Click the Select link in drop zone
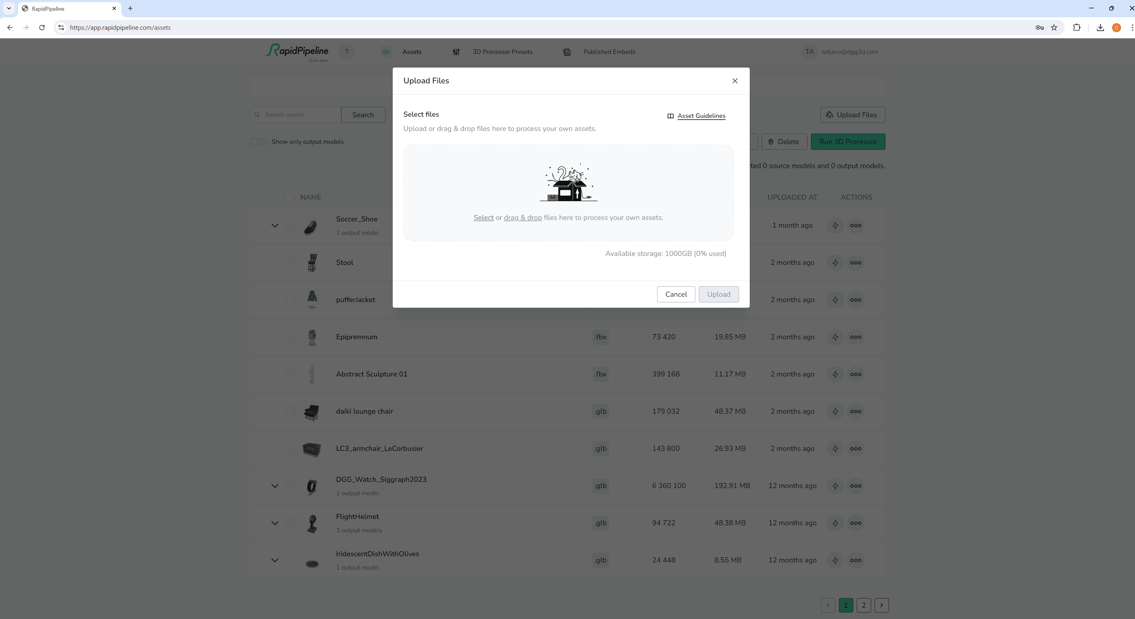The height and width of the screenshot is (619, 1135). pyautogui.click(x=483, y=217)
